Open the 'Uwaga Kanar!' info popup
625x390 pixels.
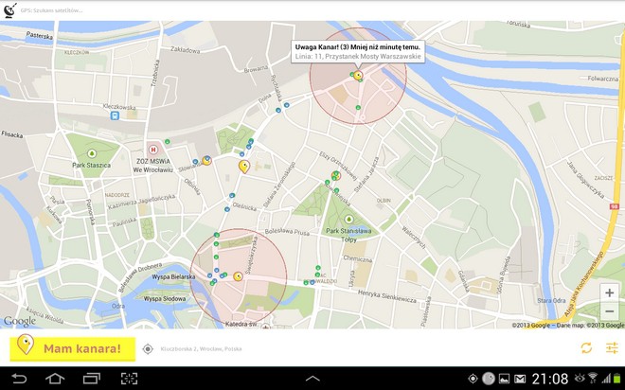point(357,51)
